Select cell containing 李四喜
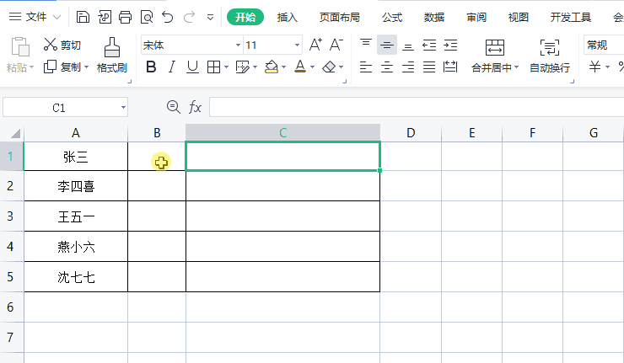Viewport: 624px width, 363px height. tap(76, 185)
